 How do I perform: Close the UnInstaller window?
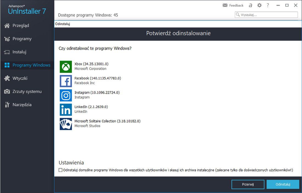pos(296,5)
